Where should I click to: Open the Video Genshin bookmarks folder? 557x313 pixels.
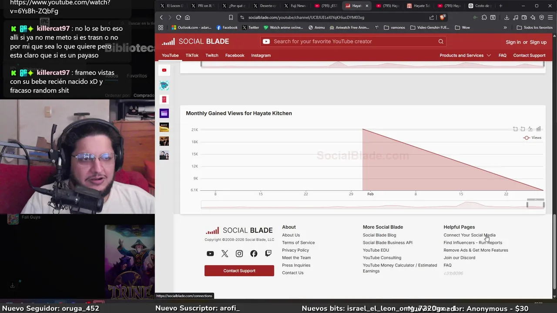(429, 27)
